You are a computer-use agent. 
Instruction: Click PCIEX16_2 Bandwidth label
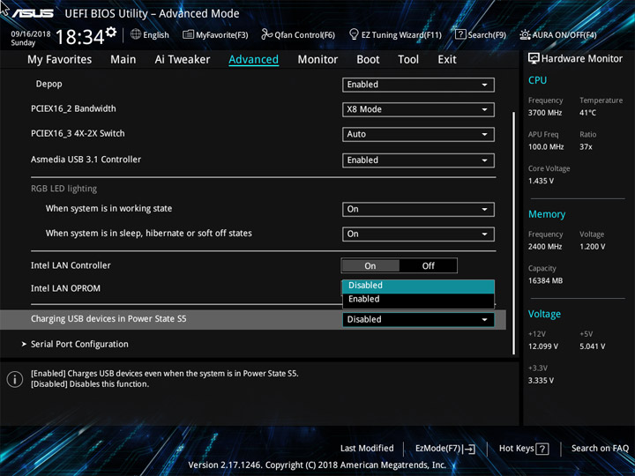tap(73, 109)
